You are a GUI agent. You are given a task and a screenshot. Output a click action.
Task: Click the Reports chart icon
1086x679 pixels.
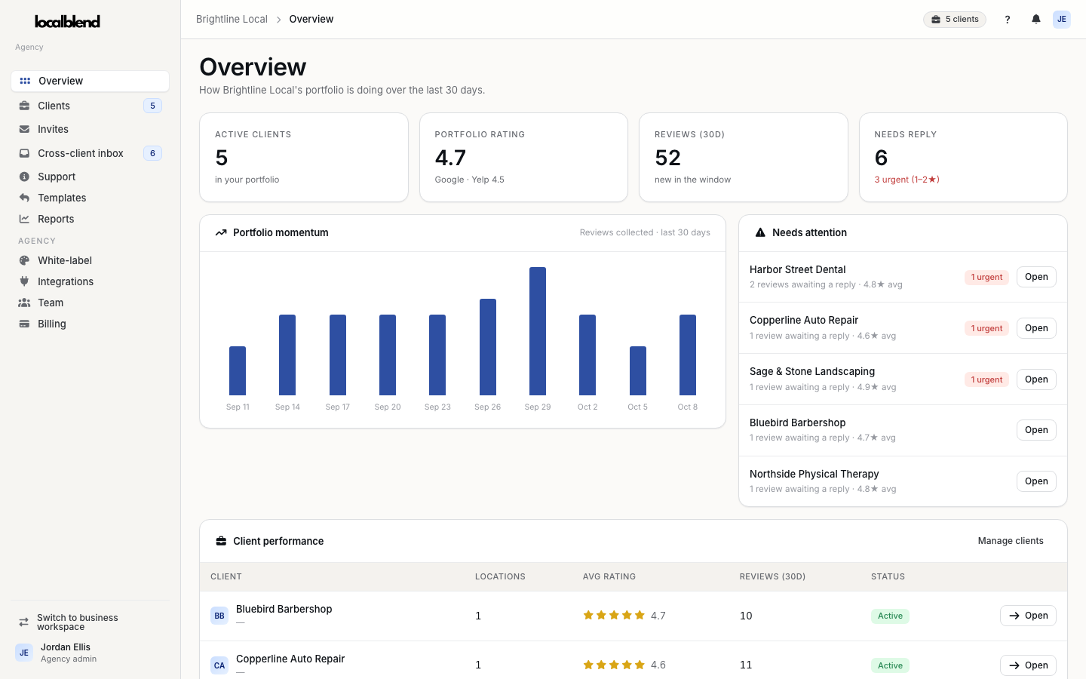[25, 219]
